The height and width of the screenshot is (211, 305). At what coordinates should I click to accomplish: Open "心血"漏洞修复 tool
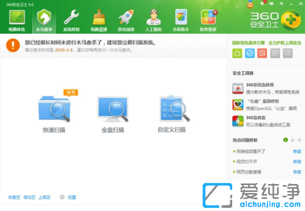264,105
